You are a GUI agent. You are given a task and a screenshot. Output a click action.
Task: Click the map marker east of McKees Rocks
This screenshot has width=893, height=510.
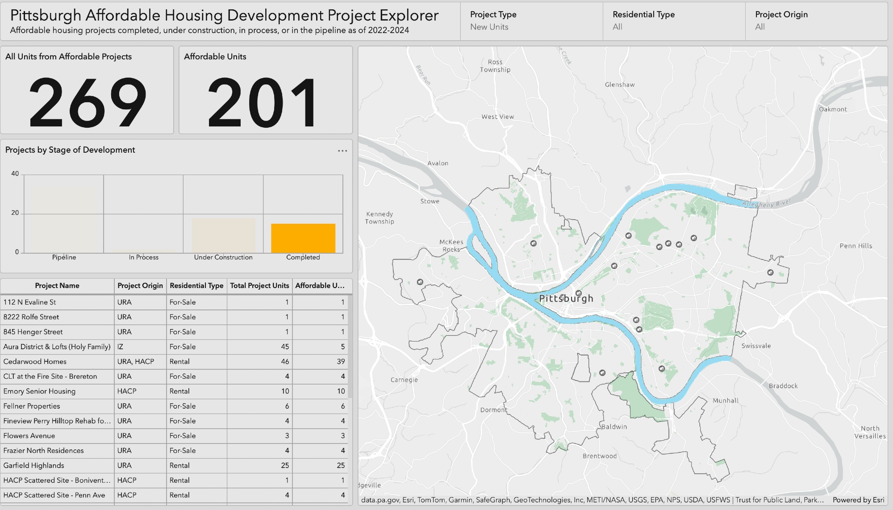[x=533, y=243]
